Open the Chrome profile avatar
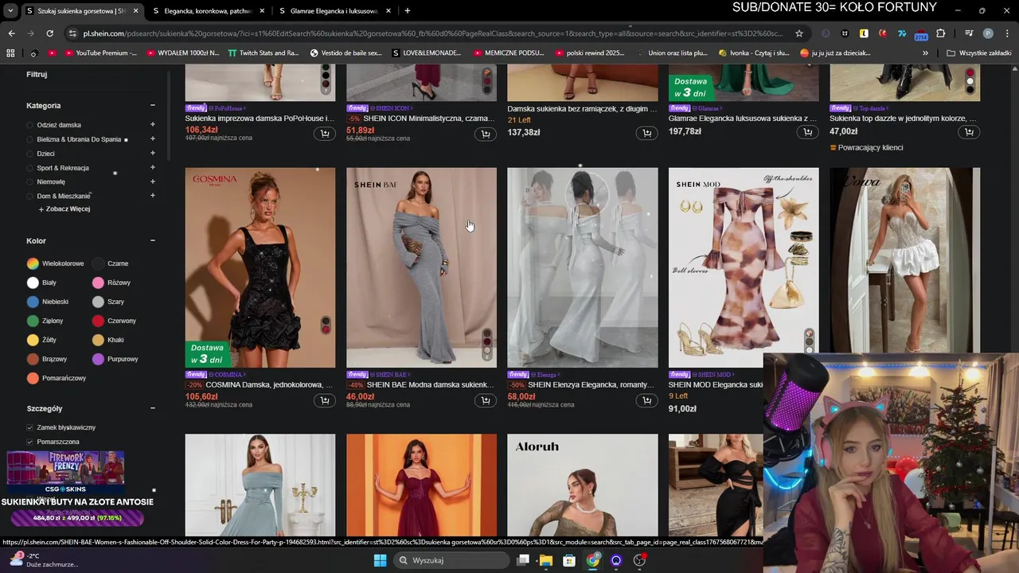 pyautogui.click(x=988, y=33)
